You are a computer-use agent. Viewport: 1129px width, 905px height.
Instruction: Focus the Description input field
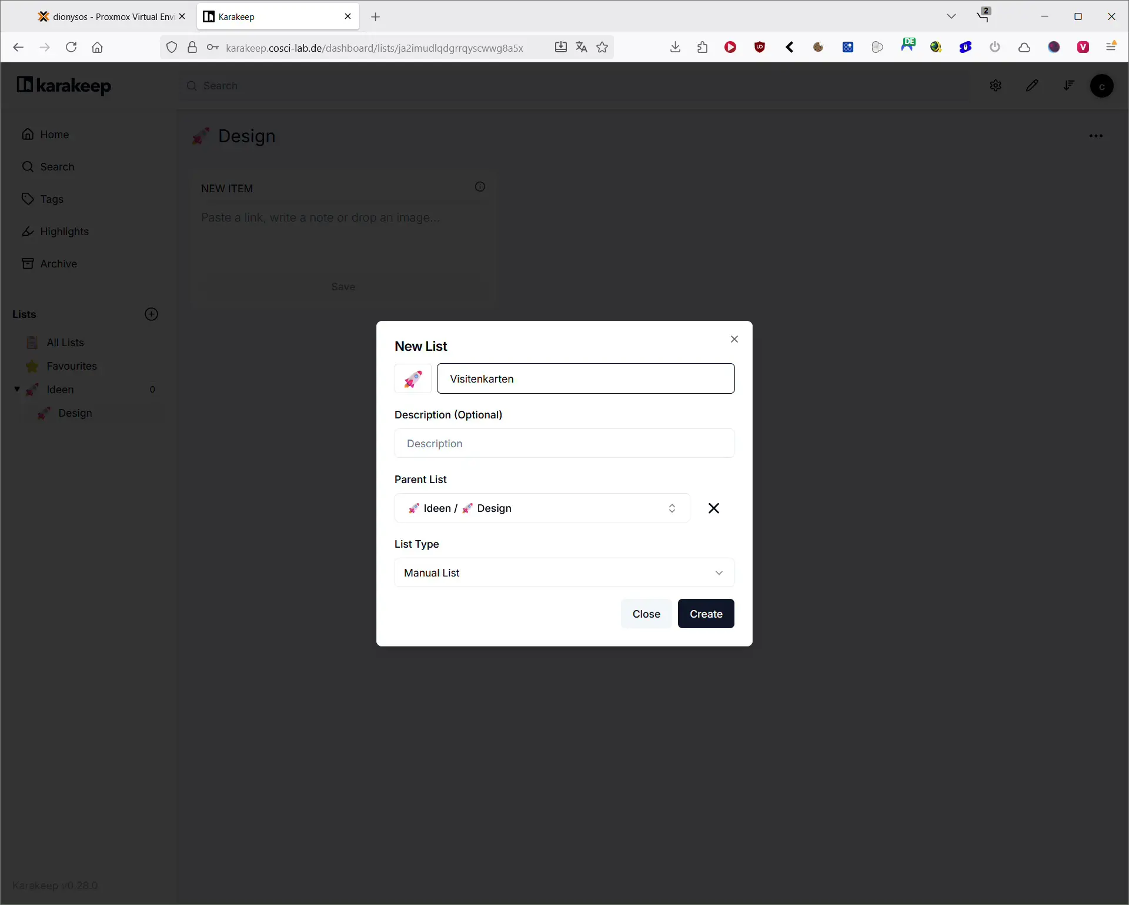coord(564,444)
